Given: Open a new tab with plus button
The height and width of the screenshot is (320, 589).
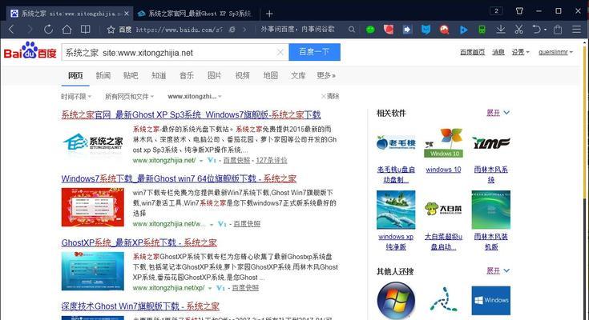Looking at the screenshot, I should [x=269, y=14].
